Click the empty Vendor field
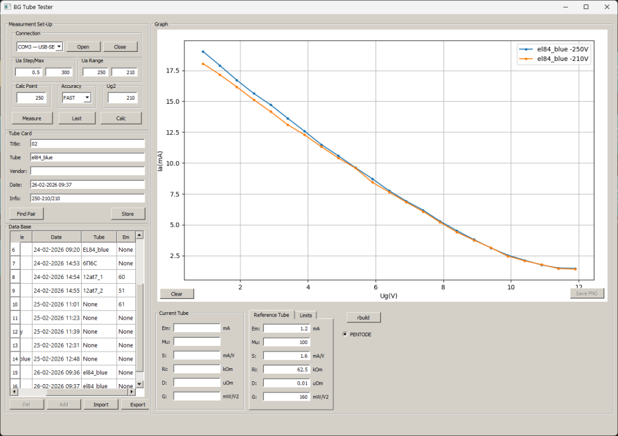This screenshot has height=436, width=618. 87,171
